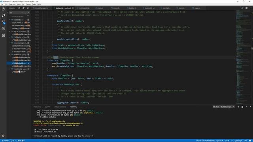
Task: Open the Extensions view
Action: point(3,35)
